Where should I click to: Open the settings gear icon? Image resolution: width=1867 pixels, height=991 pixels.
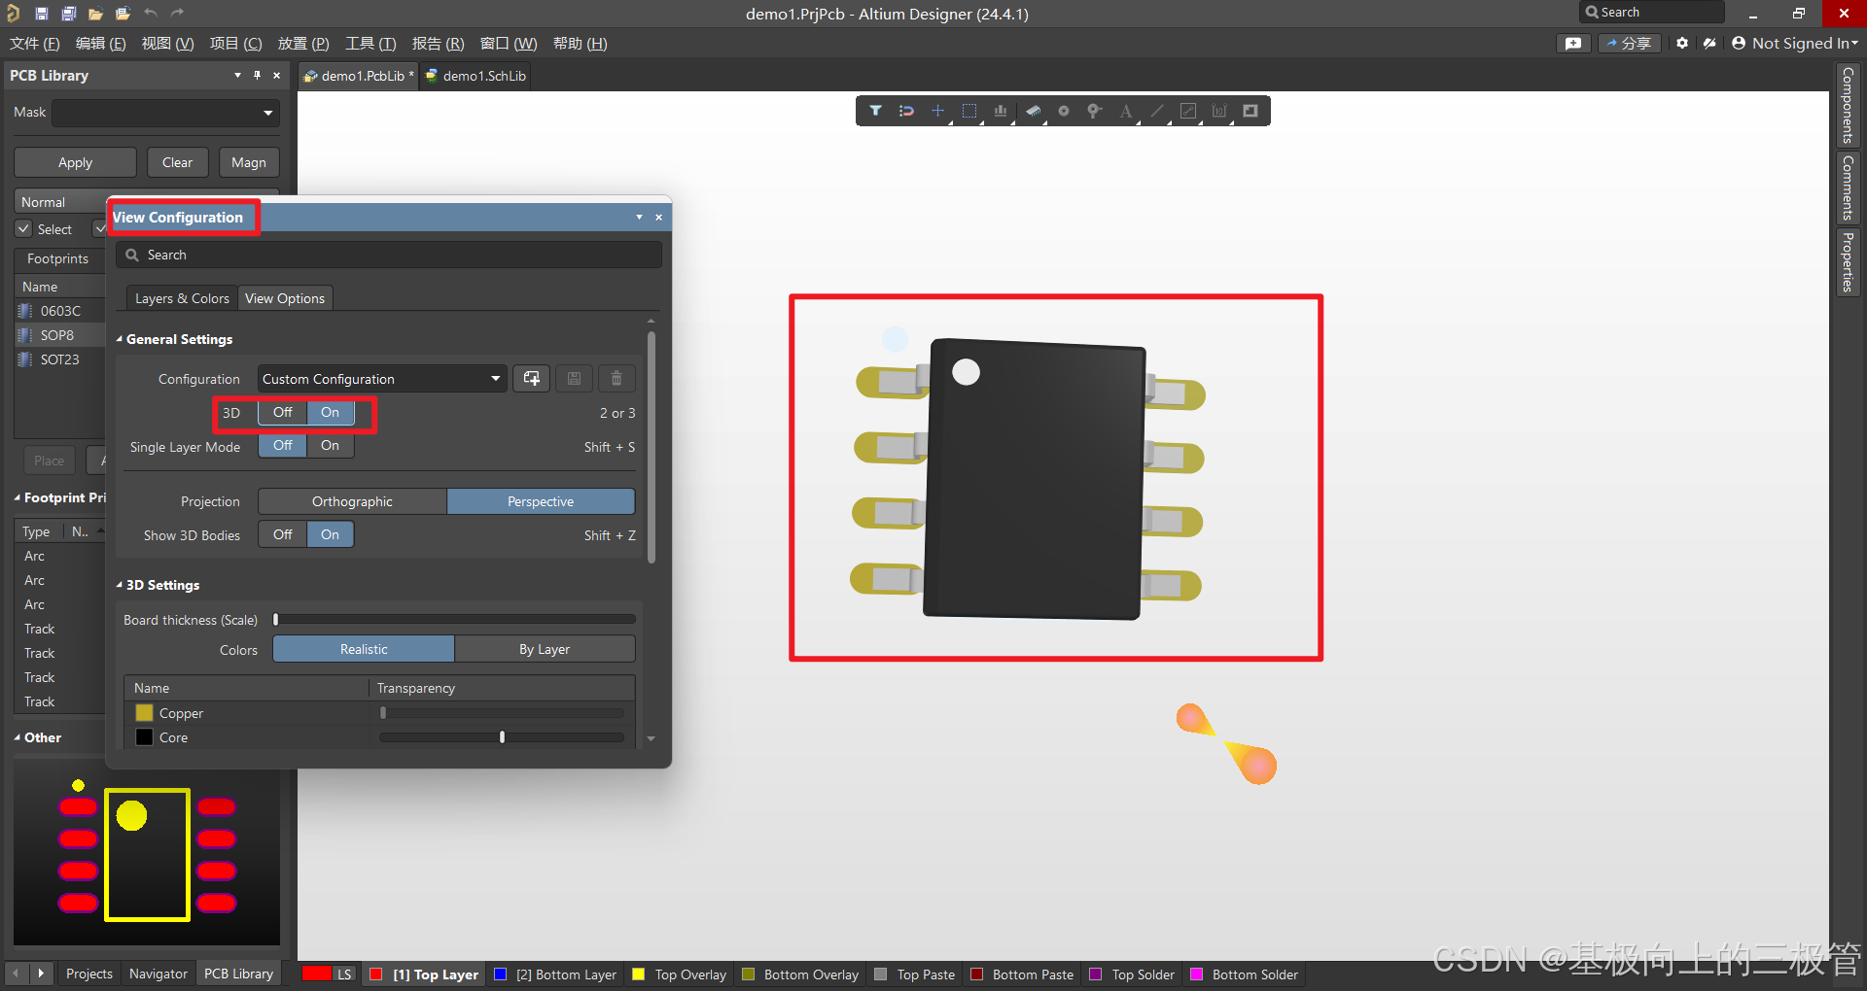[1682, 43]
